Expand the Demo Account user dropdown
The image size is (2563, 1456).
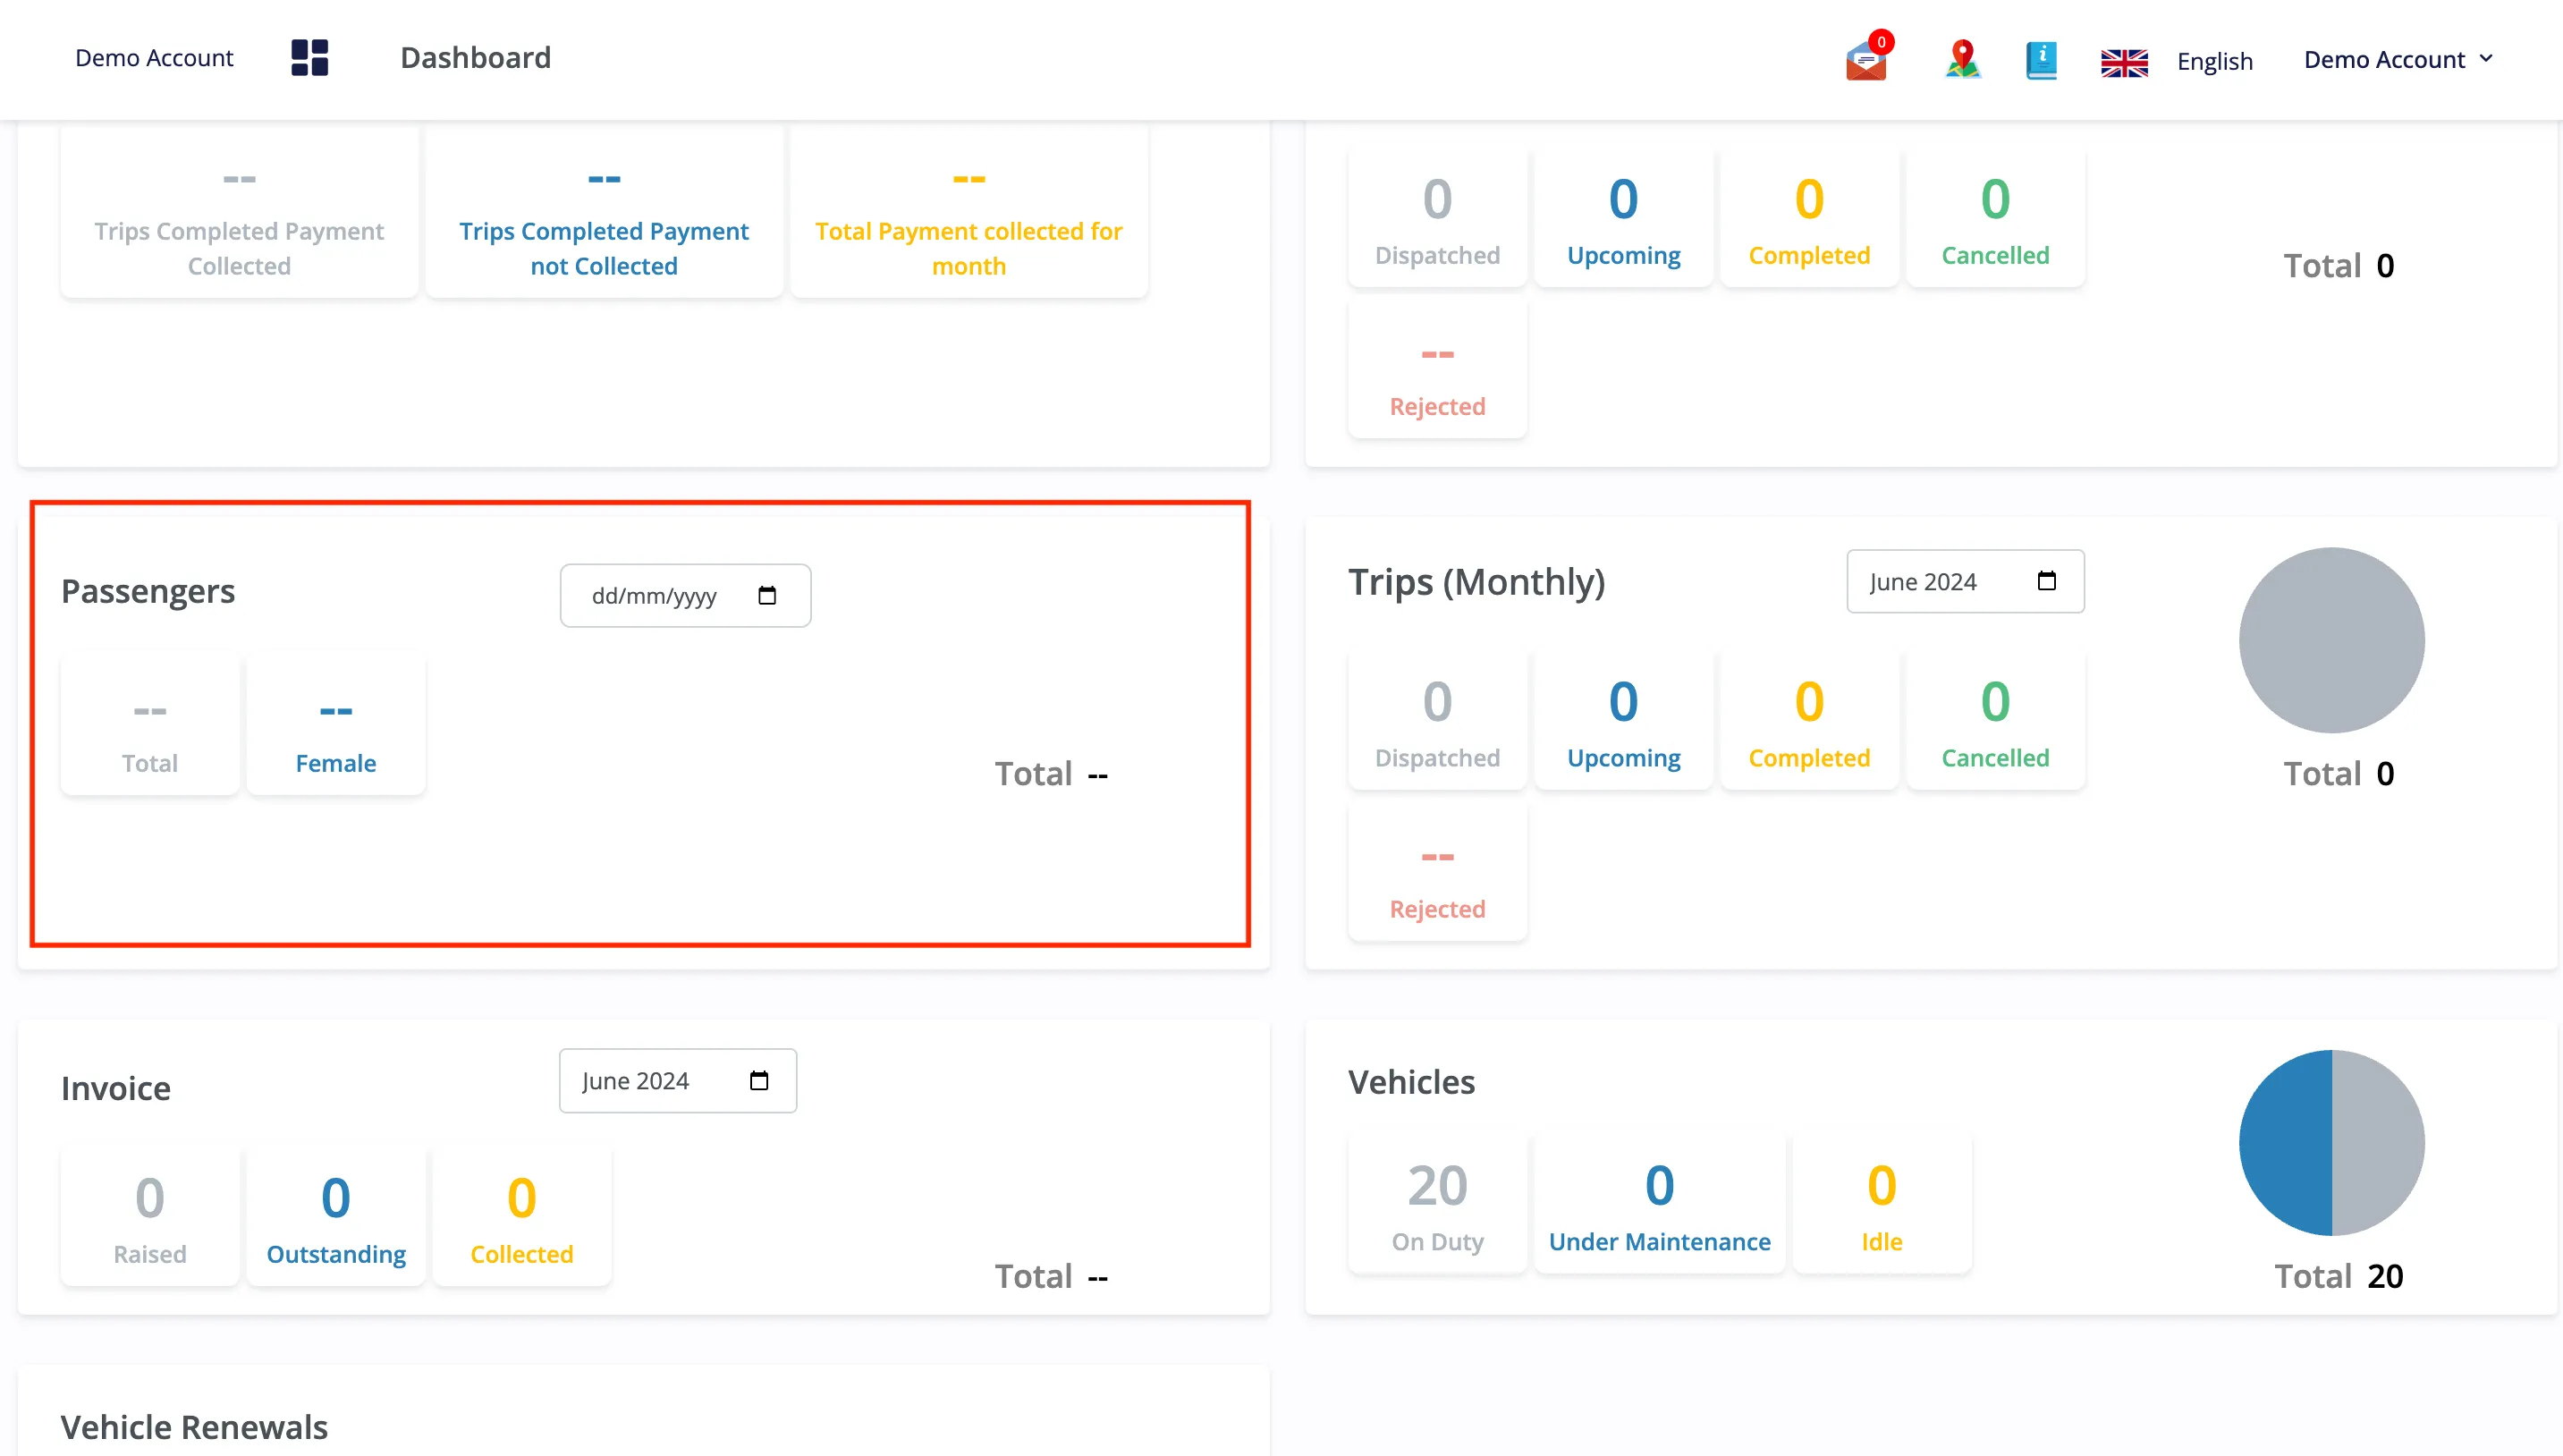coord(2398,59)
